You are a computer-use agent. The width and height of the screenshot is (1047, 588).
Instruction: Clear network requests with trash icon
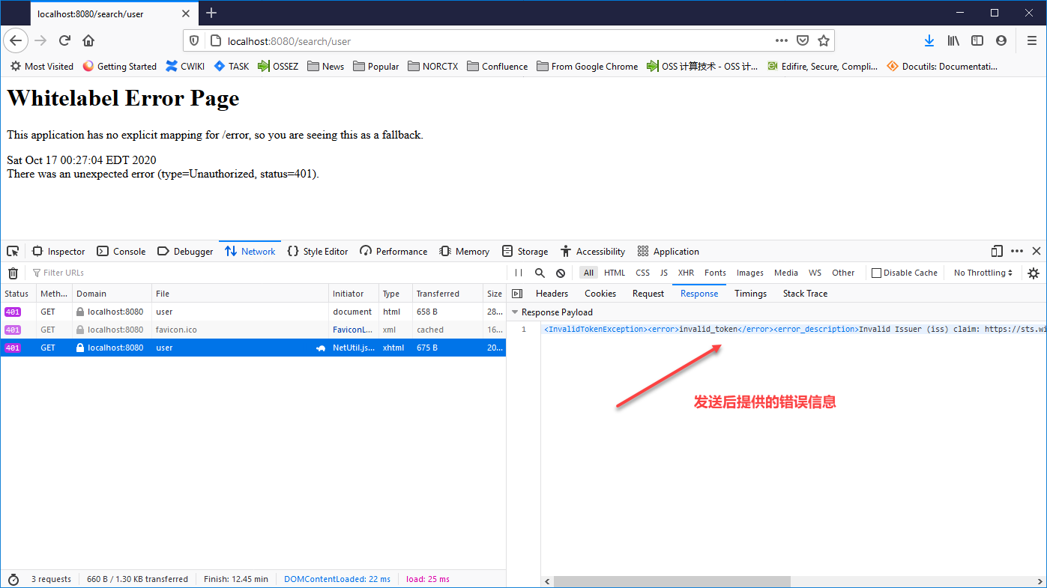pos(13,273)
